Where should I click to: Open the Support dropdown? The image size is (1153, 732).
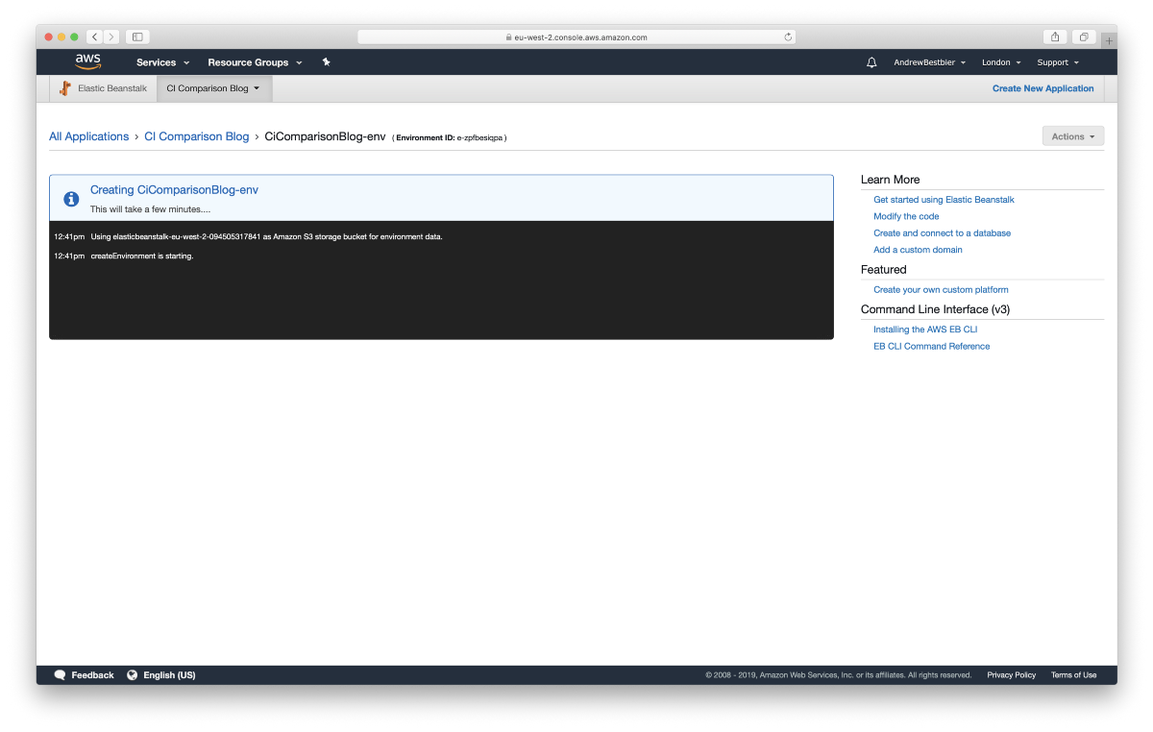[1058, 62]
